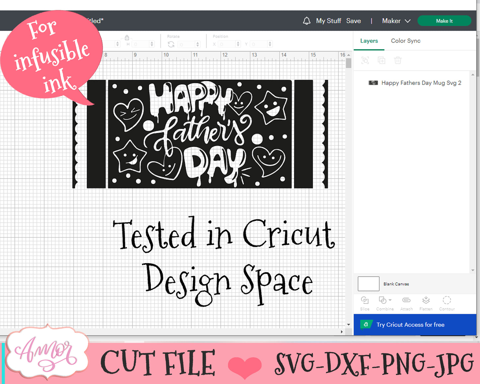Delete the selected layer
480x384 pixels.
[x=398, y=60]
